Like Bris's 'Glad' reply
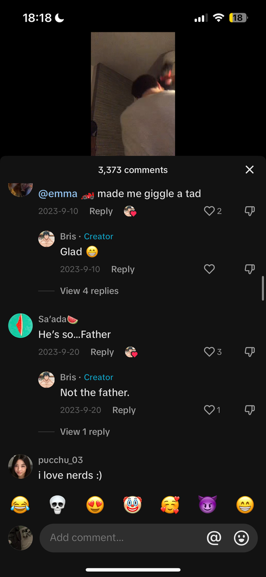 tap(209, 270)
